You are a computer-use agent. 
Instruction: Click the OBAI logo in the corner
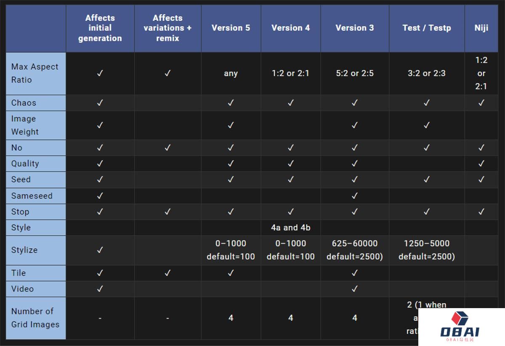(460, 327)
